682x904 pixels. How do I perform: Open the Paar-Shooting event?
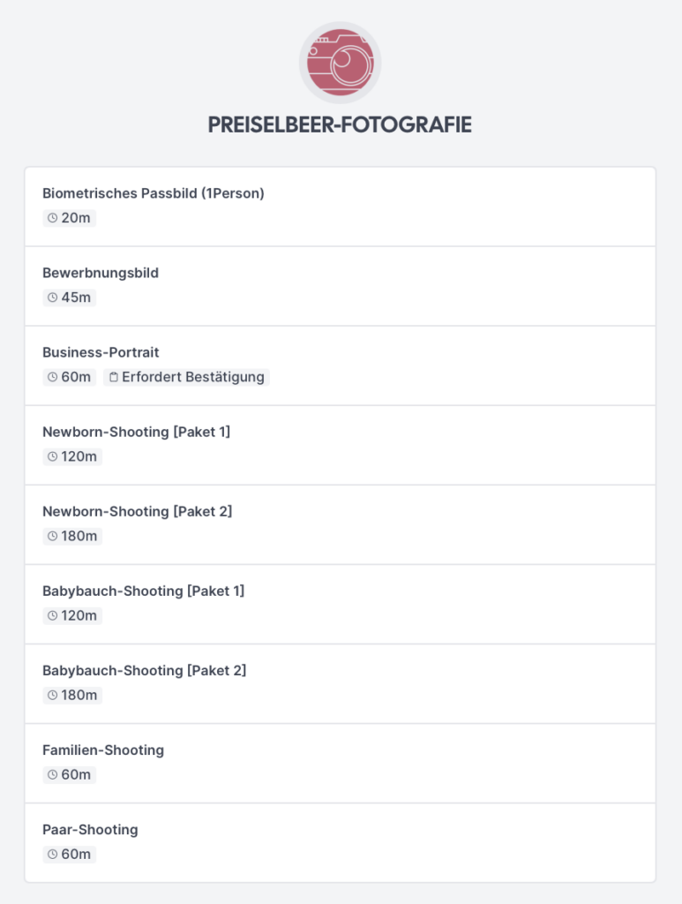340,843
